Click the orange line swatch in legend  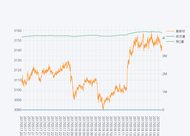pyautogui.click(x=170, y=31)
